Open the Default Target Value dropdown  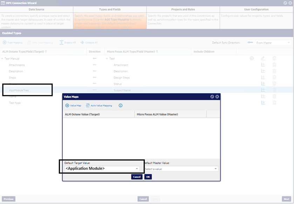[x=102, y=169]
